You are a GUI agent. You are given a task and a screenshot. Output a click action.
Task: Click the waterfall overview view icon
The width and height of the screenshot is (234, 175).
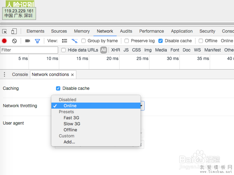pyautogui.click(x=75, y=41)
